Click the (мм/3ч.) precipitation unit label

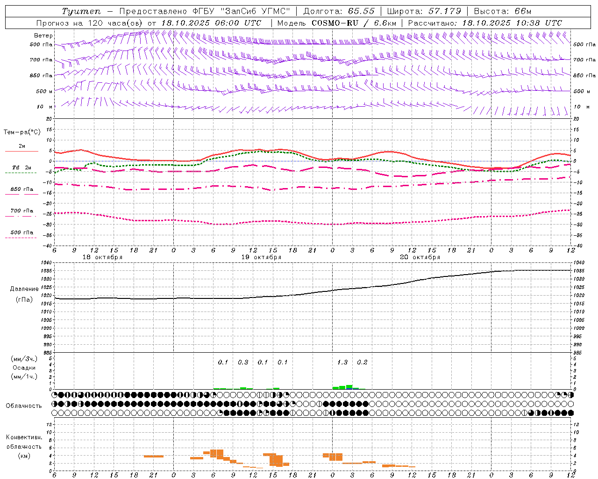(24, 359)
